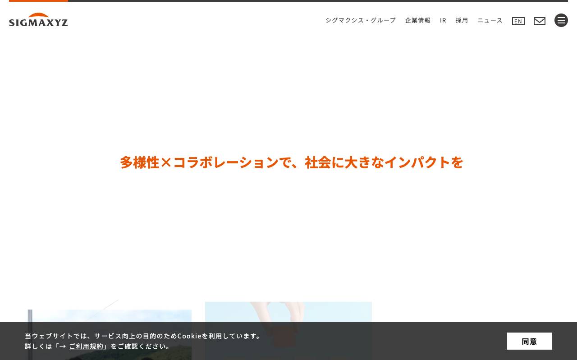Select the circular menu button in the top right
The width and height of the screenshot is (577, 360).
click(x=561, y=20)
